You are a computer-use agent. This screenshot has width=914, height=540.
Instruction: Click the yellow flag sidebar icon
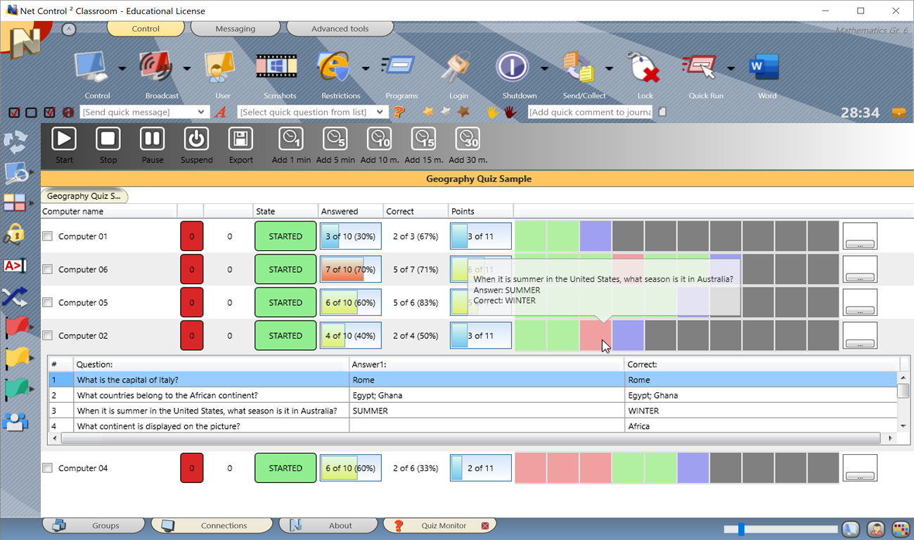click(15, 359)
